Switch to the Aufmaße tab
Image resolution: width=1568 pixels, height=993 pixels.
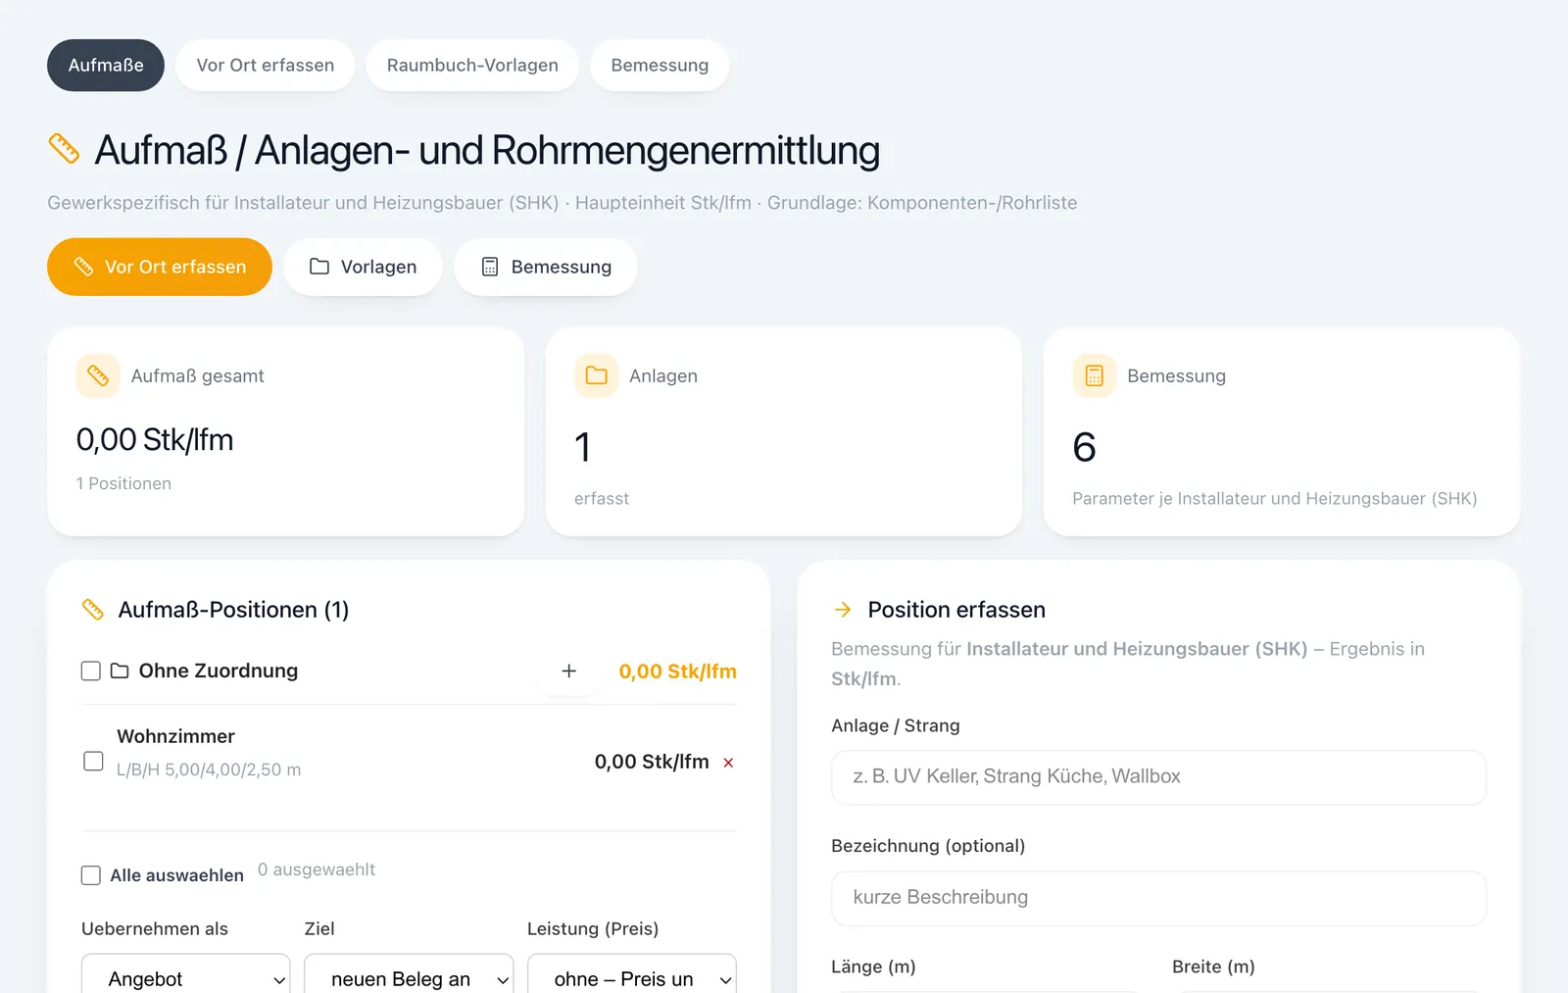(106, 65)
